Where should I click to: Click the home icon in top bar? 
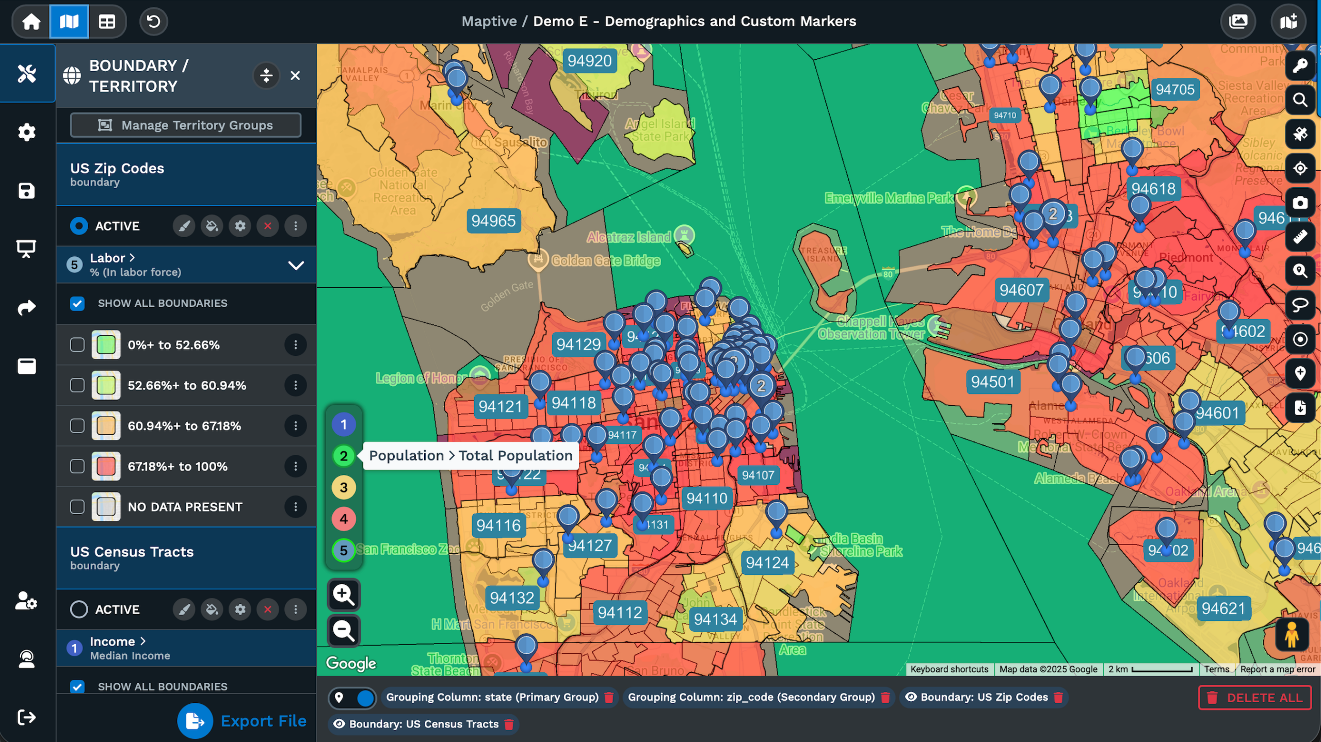click(x=31, y=21)
